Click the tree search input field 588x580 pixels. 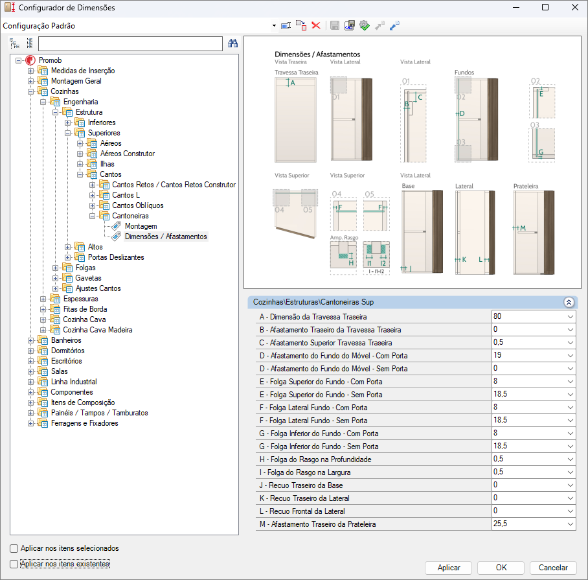tap(131, 43)
